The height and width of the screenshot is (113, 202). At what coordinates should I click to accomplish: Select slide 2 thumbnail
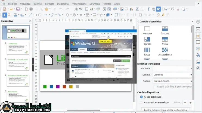pyautogui.click(x=18, y=48)
